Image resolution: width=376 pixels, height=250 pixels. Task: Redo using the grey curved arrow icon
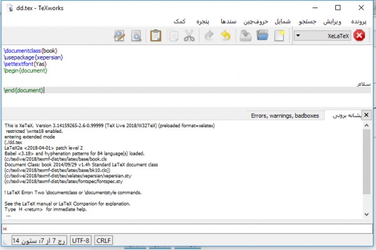209,36
